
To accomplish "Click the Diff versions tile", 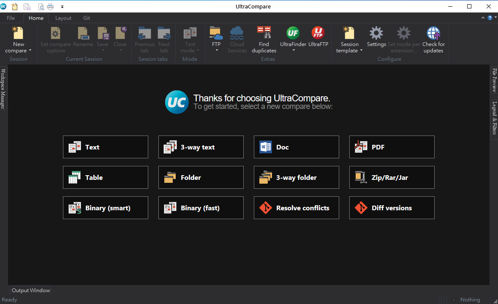I will click(x=392, y=208).
